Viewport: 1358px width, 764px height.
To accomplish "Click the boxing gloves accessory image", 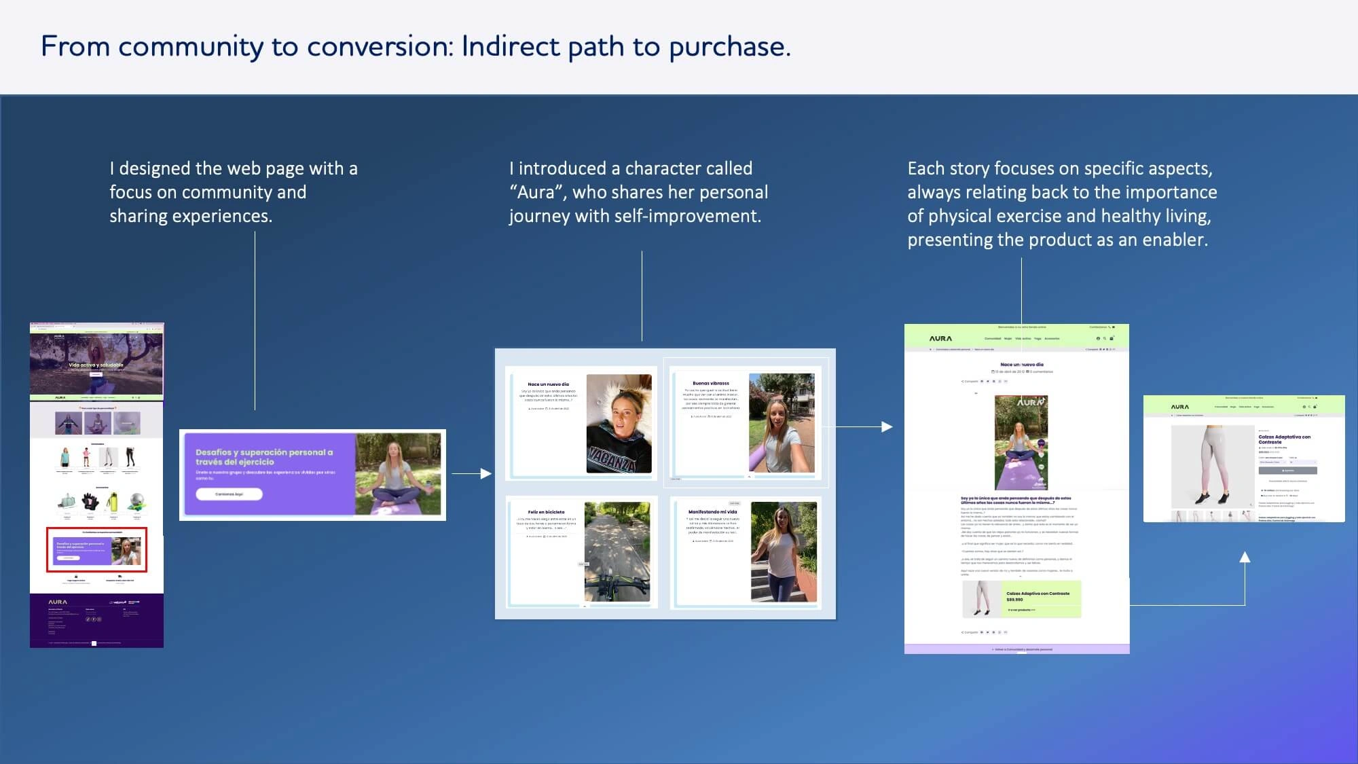I will pyautogui.click(x=90, y=502).
